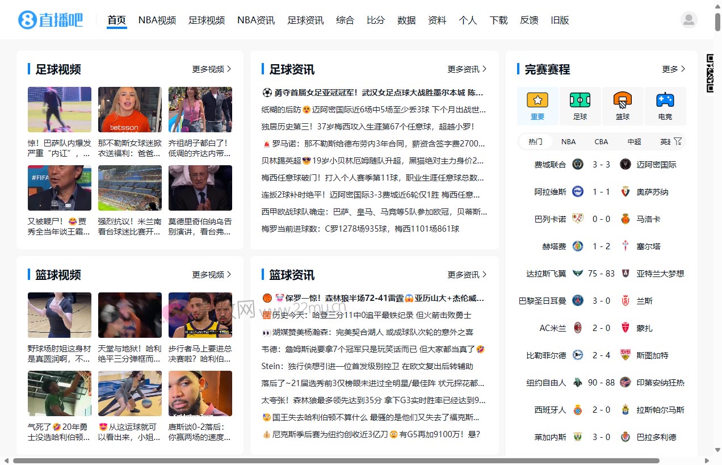Viewport: 722px width, 465px height.
Task: Activate the 中超 league filter
Action: coord(634,141)
